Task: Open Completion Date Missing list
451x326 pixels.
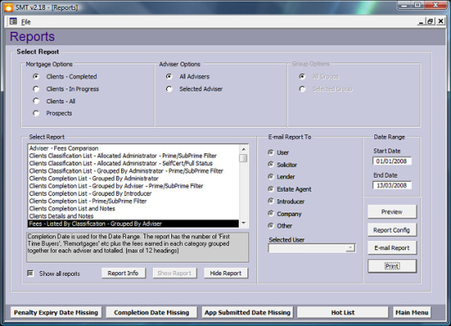Action: click(x=151, y=313)
